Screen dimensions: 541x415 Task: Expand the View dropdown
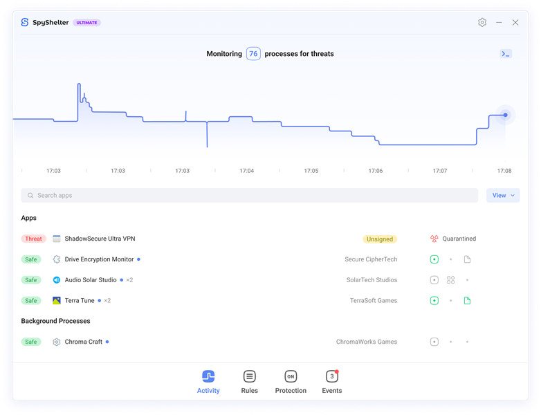pyautogui.click(x=503, y=196)
